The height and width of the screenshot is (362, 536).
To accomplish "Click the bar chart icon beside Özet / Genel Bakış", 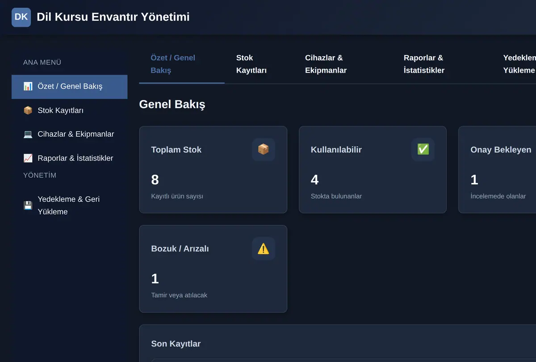I will coord(28,87).
